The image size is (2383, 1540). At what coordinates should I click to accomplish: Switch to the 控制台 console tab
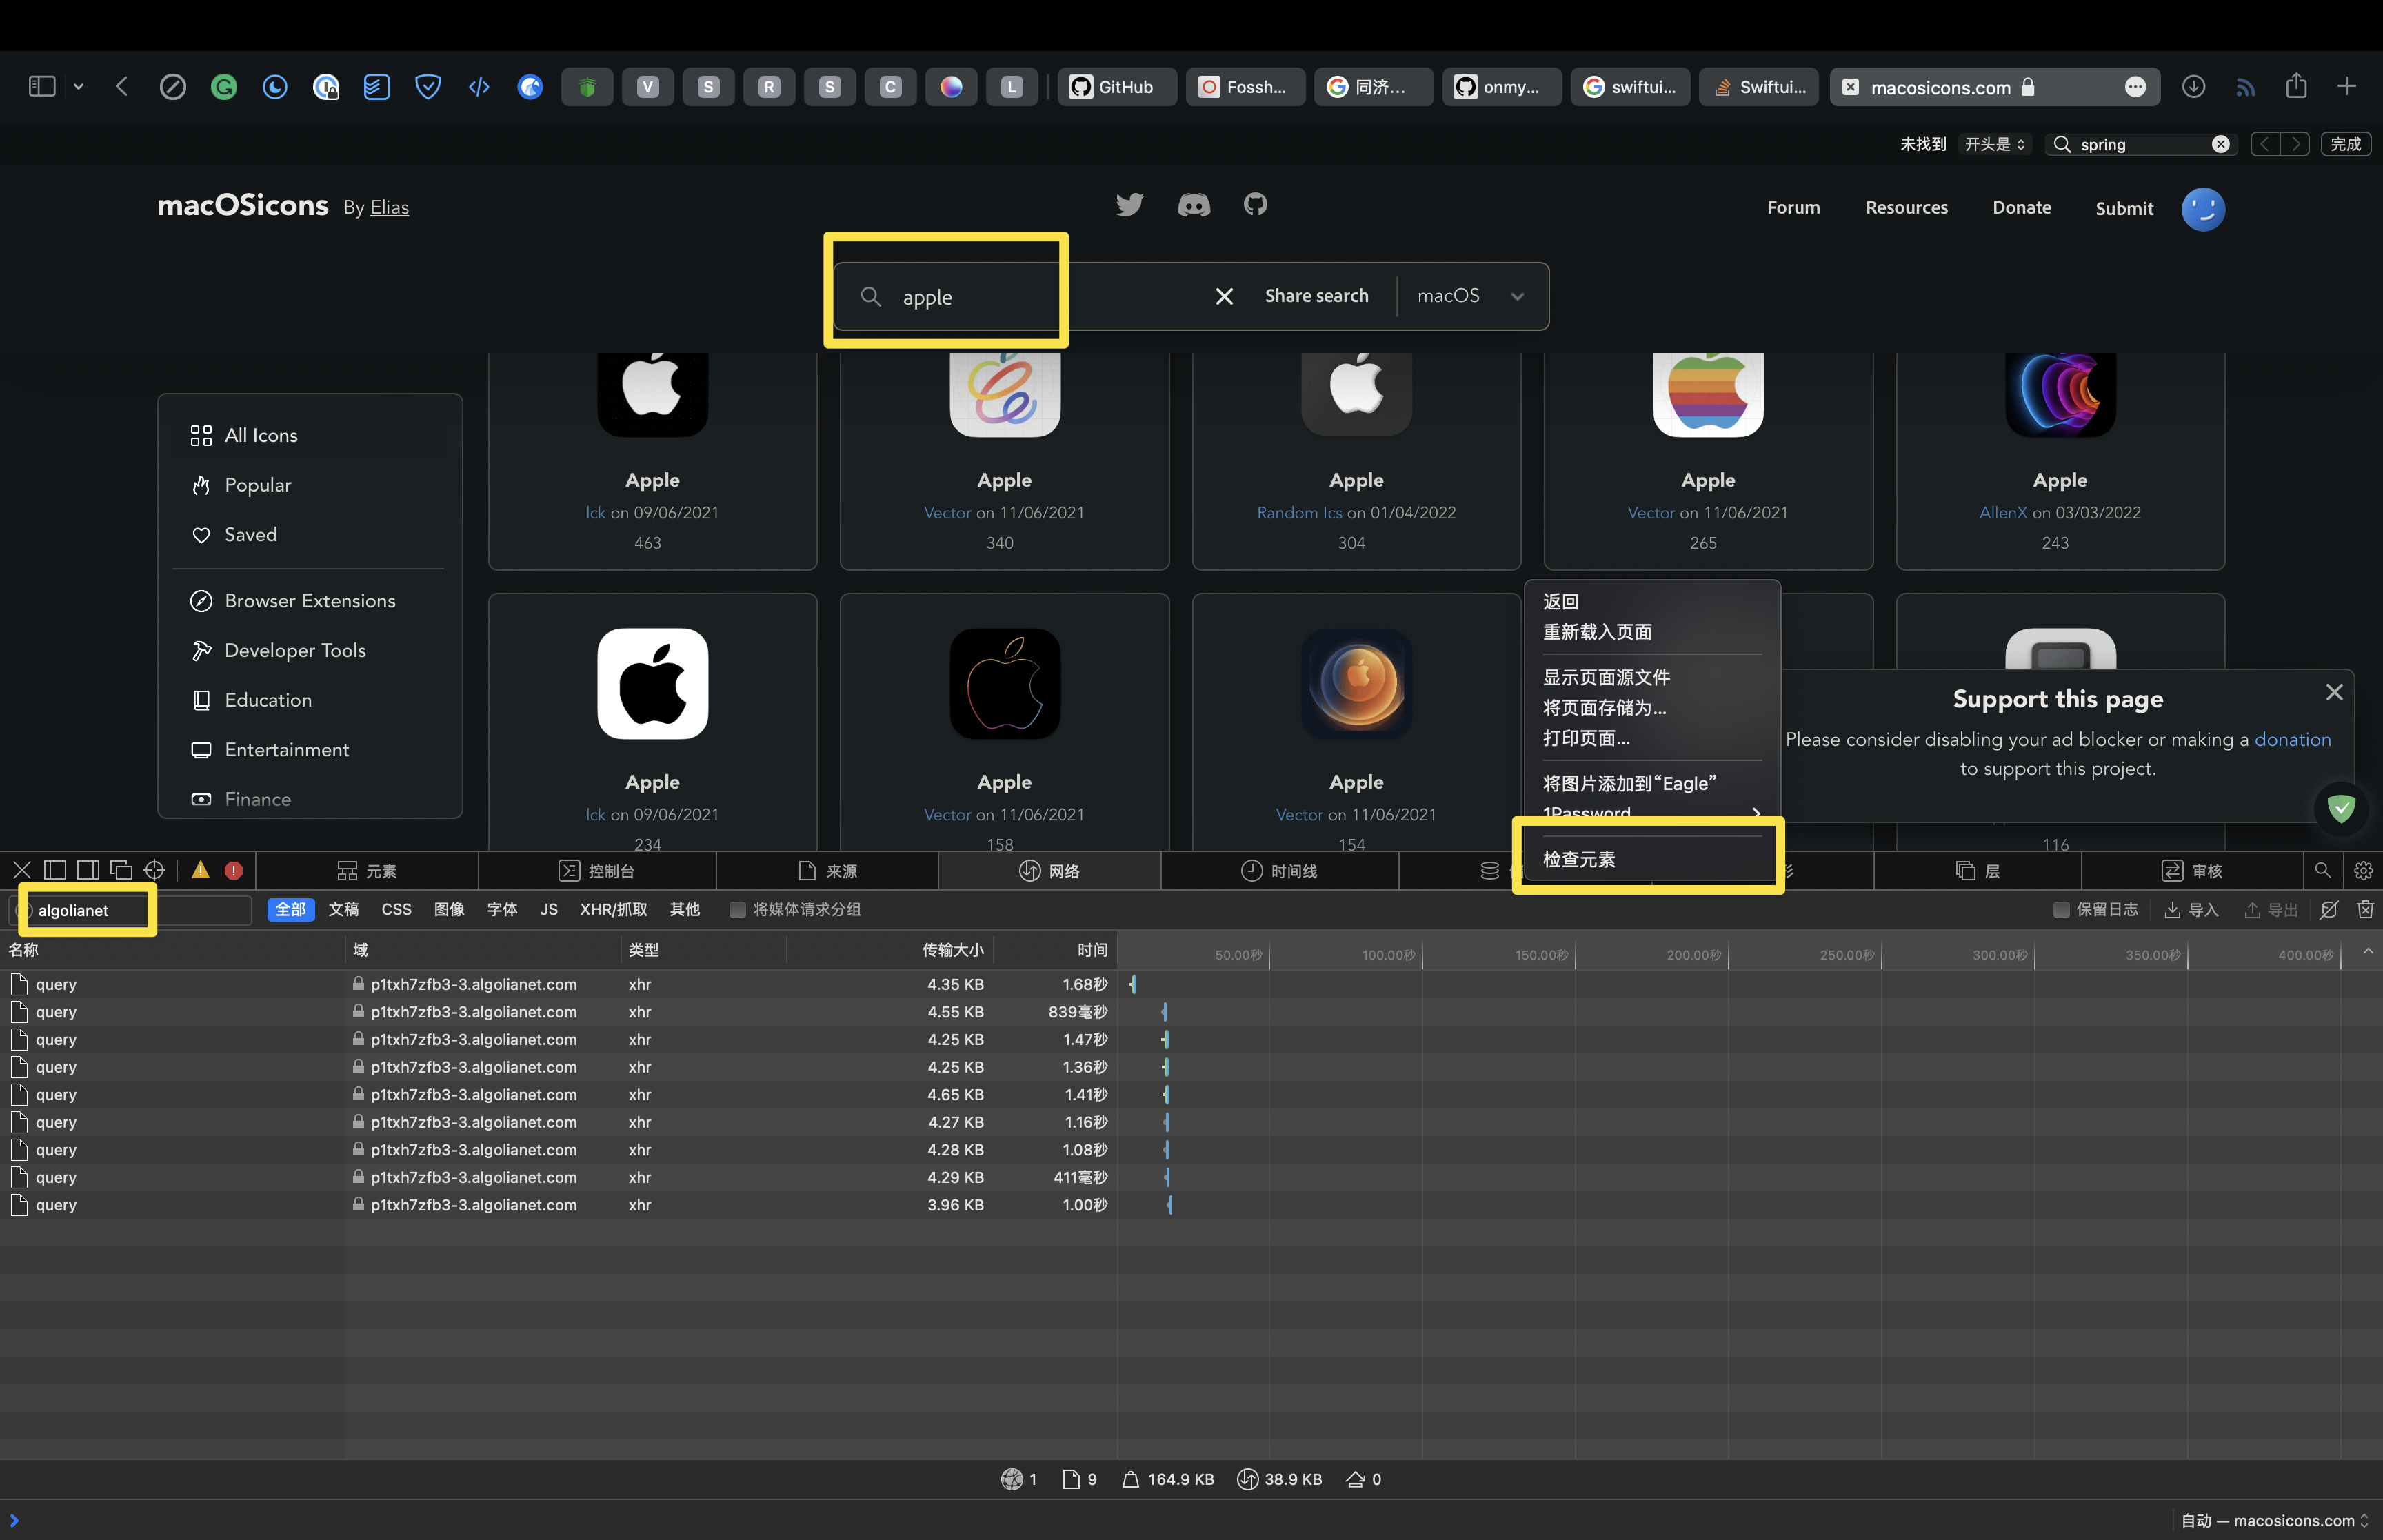pos(597,871)
